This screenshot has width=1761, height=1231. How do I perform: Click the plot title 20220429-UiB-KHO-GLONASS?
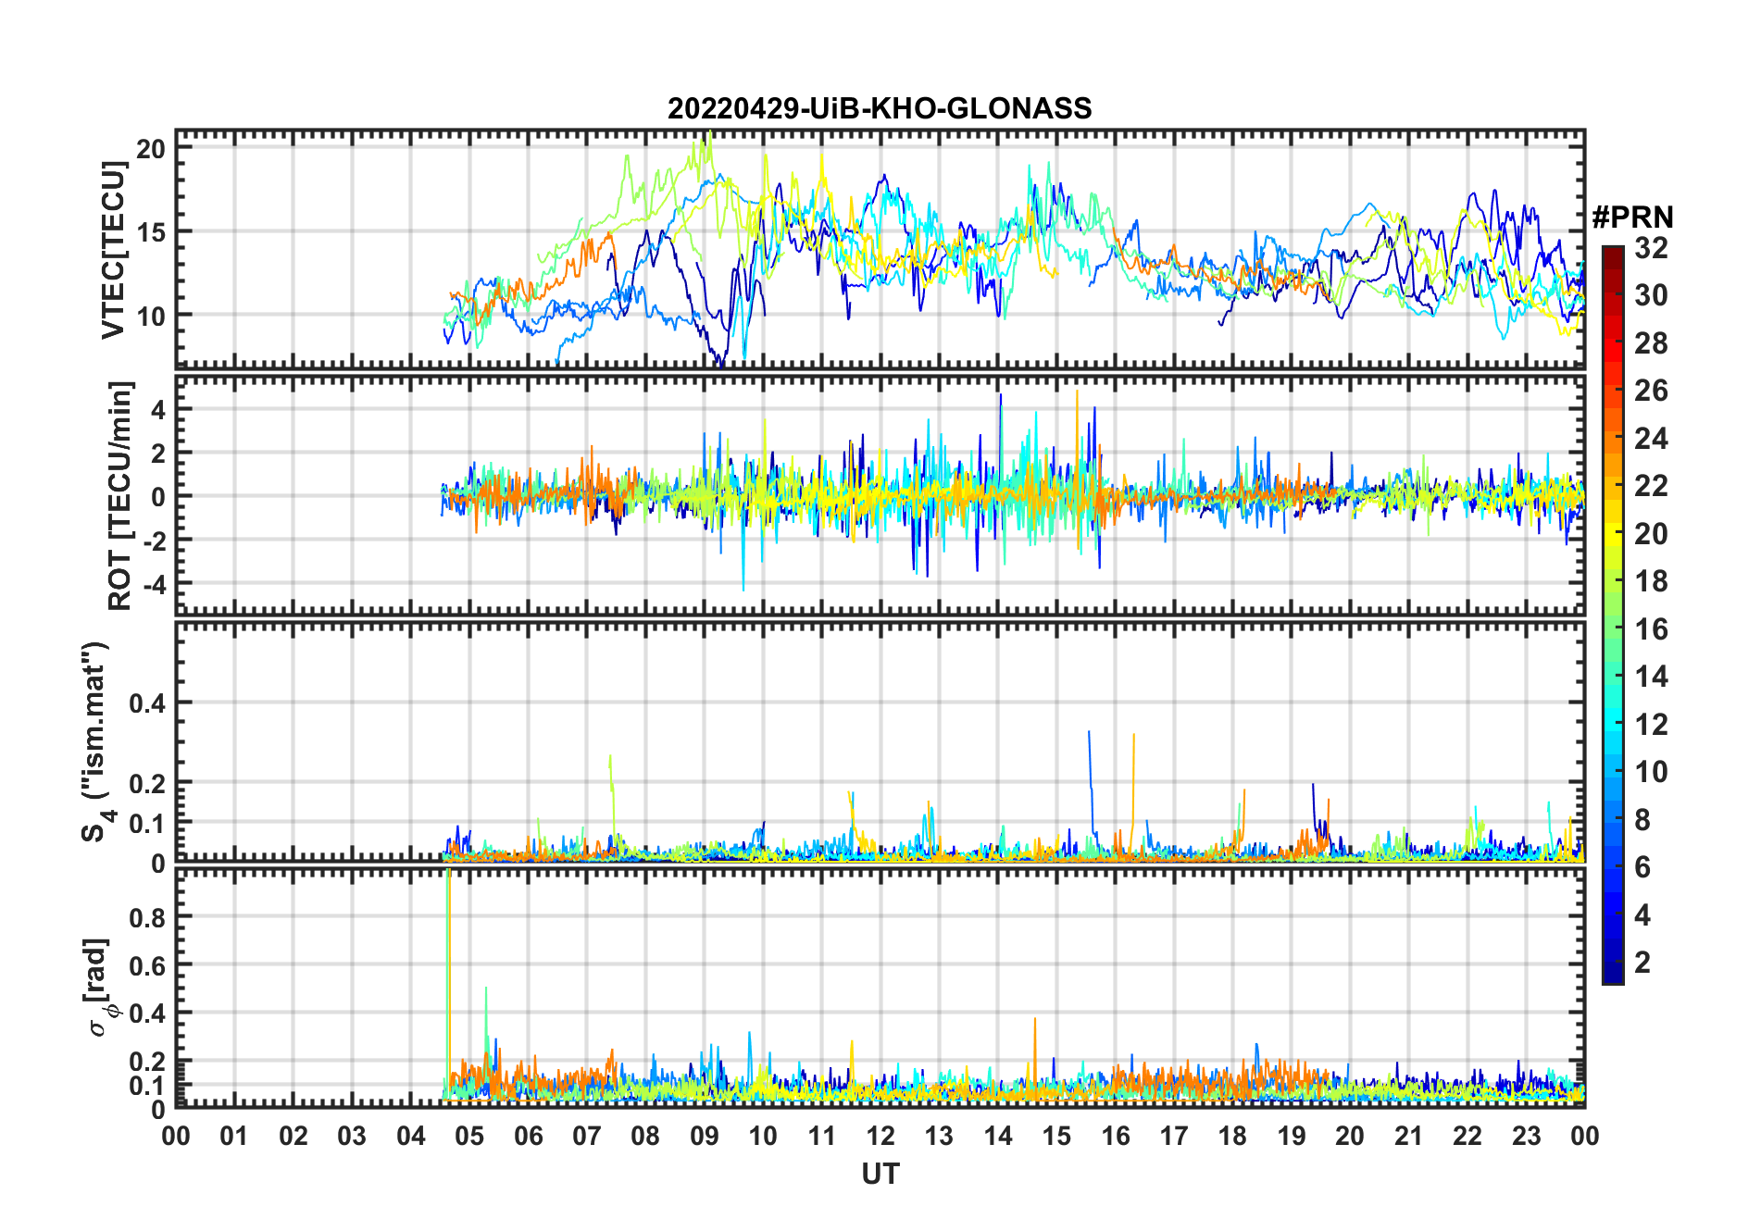click(880, 108)
